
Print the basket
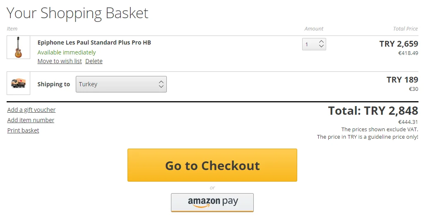[23, 130]
